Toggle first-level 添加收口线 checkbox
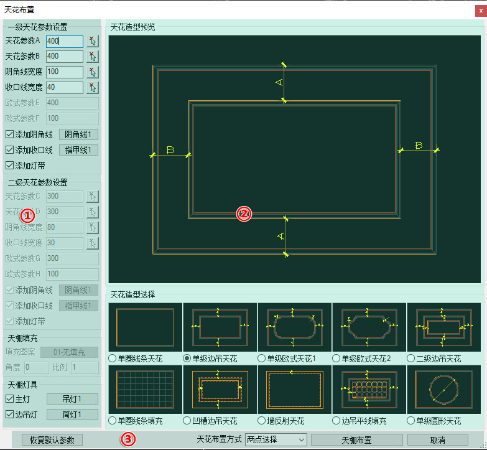 (x=9, y=150)
